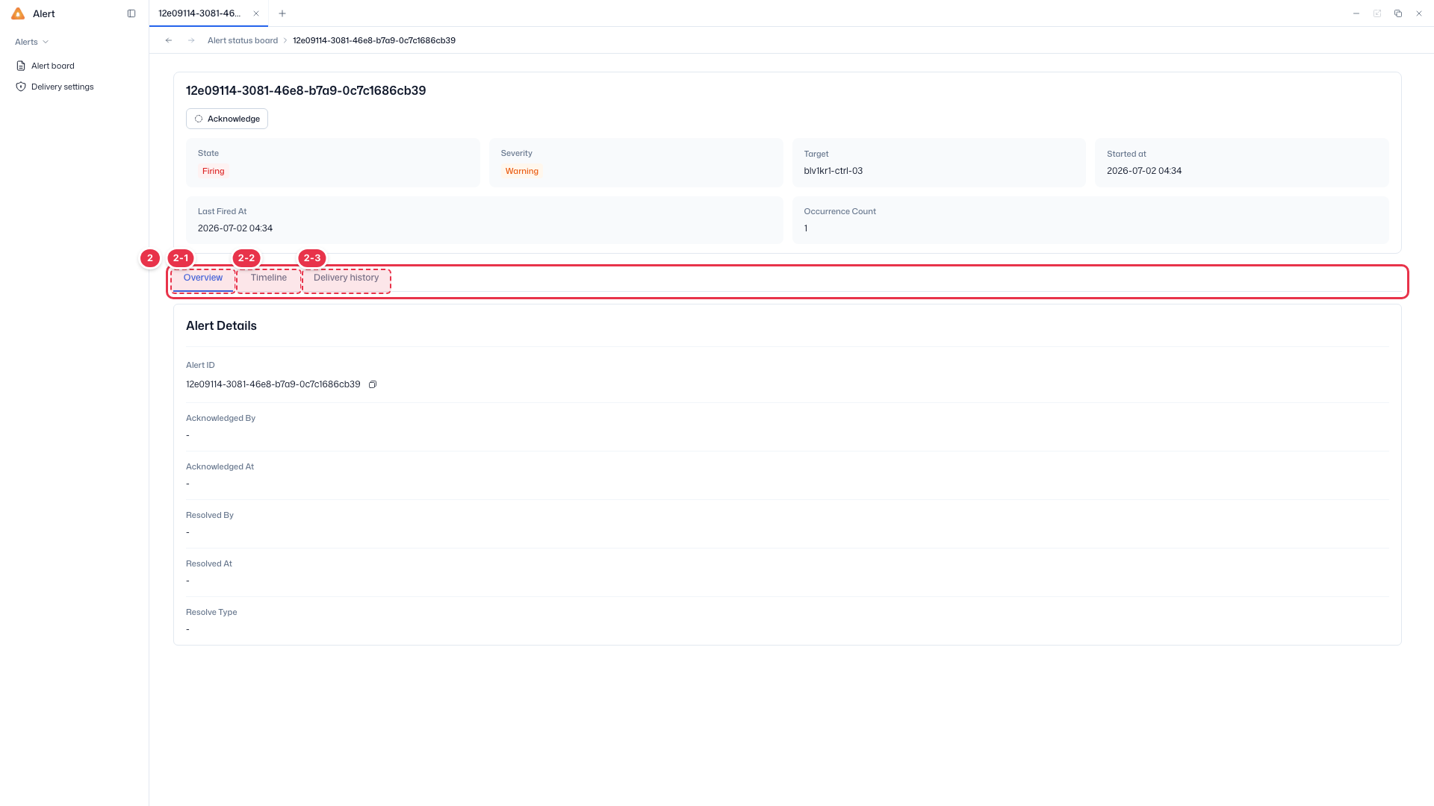Collapse the Alerts sidebar section
This screenshot has width=1434, height=806.
point(32,42)
